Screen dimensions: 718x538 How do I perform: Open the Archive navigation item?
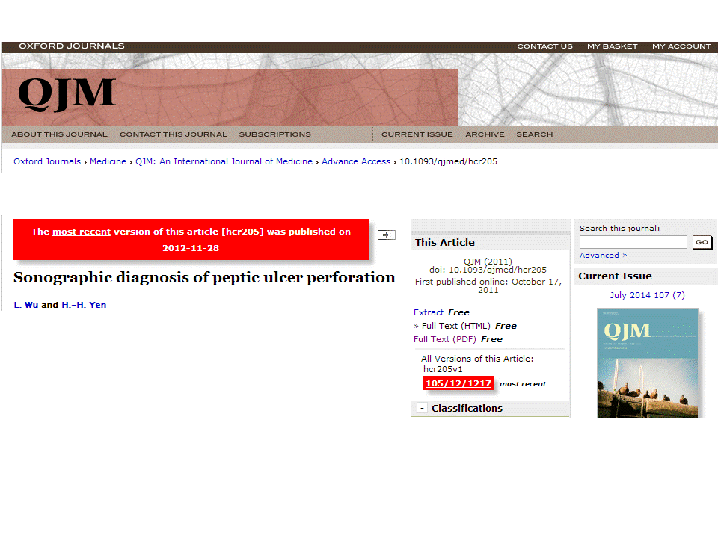click(485, 134)
